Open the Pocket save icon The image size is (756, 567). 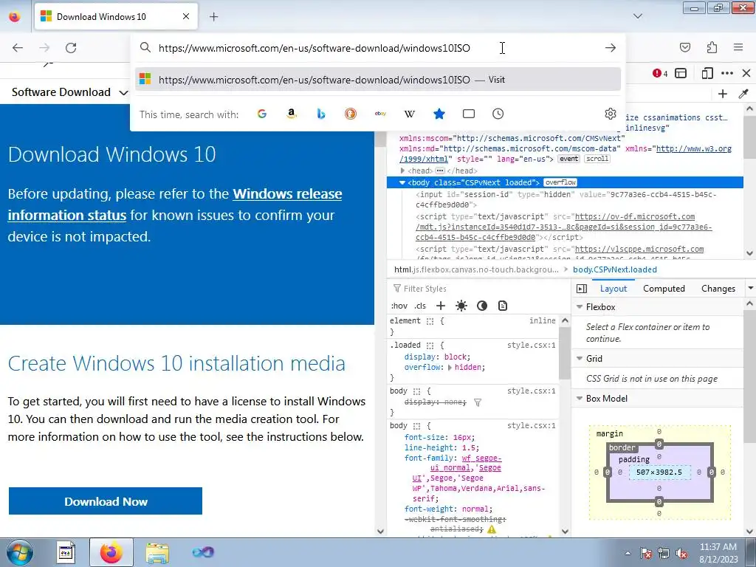684,47
